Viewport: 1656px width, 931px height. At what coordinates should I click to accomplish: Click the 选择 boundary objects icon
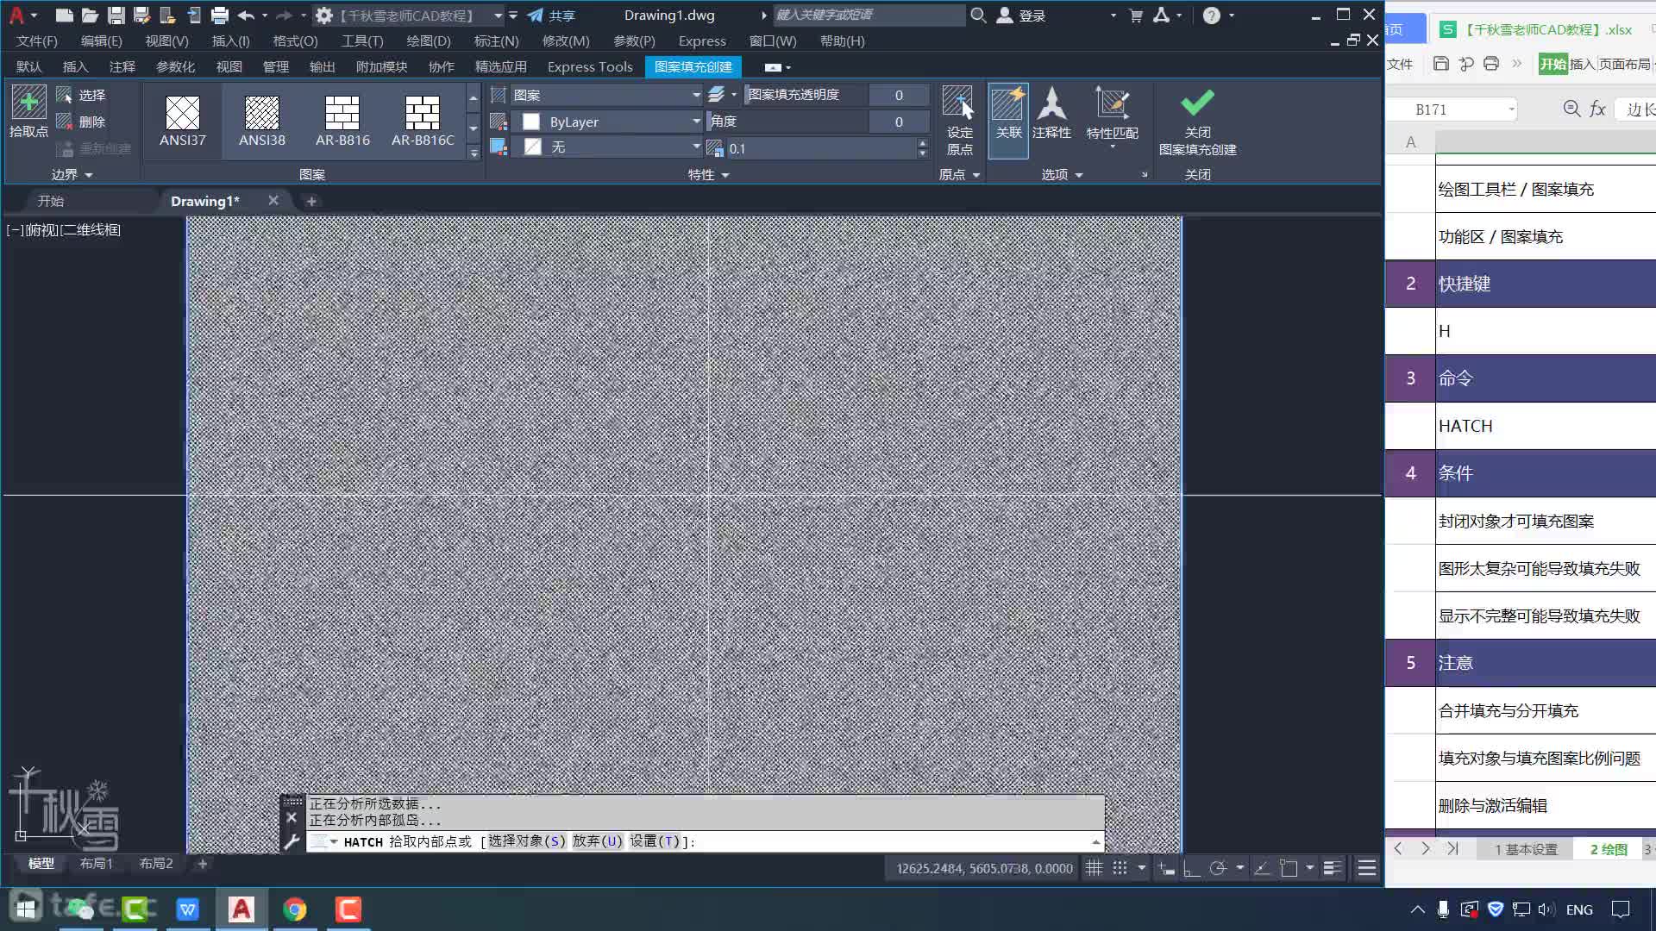[64, 95]
